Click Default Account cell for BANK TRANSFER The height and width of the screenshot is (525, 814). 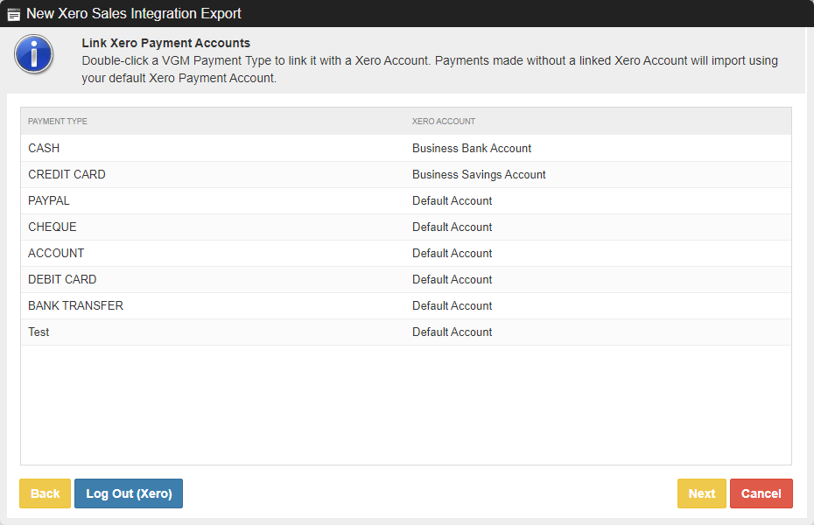[x=452, y=306]
